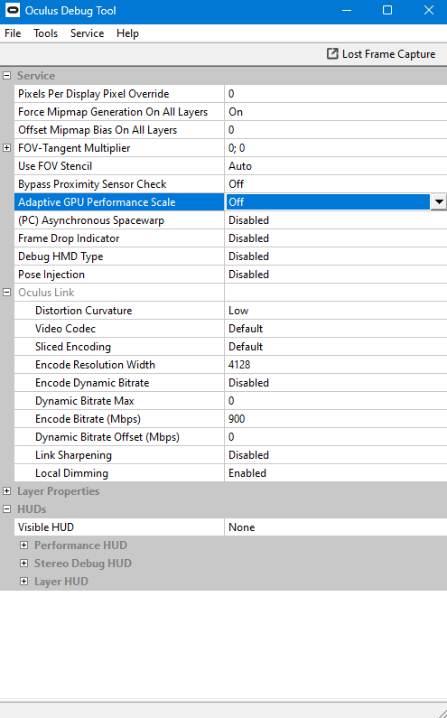Screen dimensions: 447x718
Task: Open the Adaptive GPU Performance Scale dropdown arrow
Action: coord(439,202)
